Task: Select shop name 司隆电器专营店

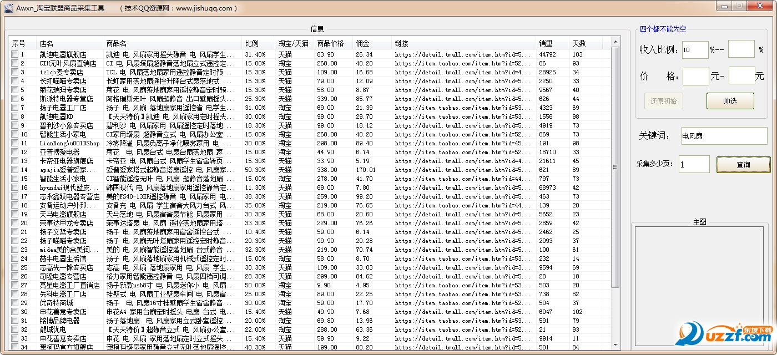Action: tap(63, 276)
